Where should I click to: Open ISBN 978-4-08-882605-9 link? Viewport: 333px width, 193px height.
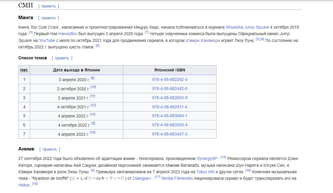pyautogui.click(x=170, y=98)
